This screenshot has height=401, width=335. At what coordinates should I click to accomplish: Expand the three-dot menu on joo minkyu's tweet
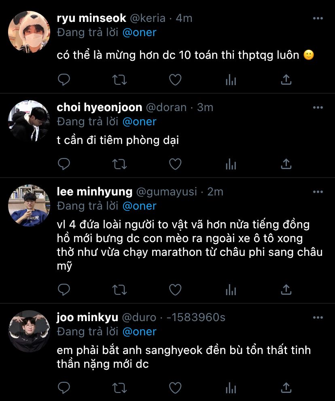318,317
